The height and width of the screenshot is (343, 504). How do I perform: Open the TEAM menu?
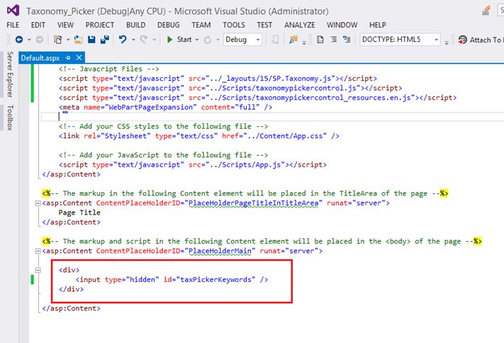coord(201,25)
